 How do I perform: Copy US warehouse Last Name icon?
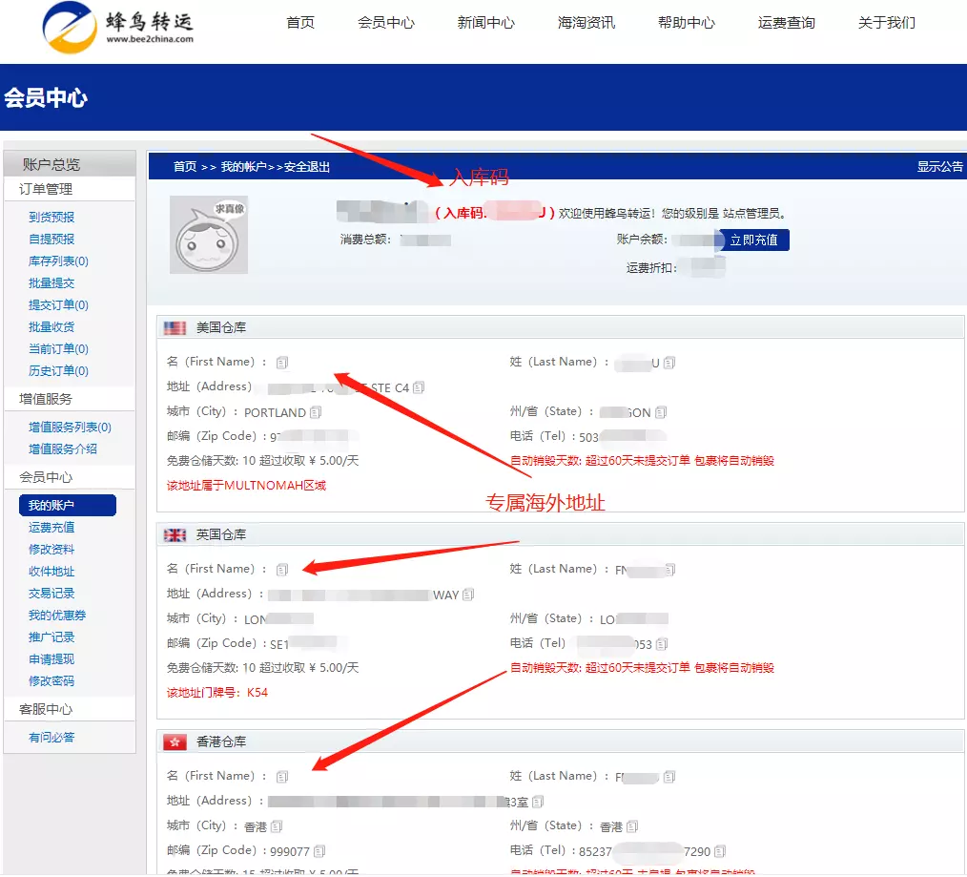[x=669, y=363]
